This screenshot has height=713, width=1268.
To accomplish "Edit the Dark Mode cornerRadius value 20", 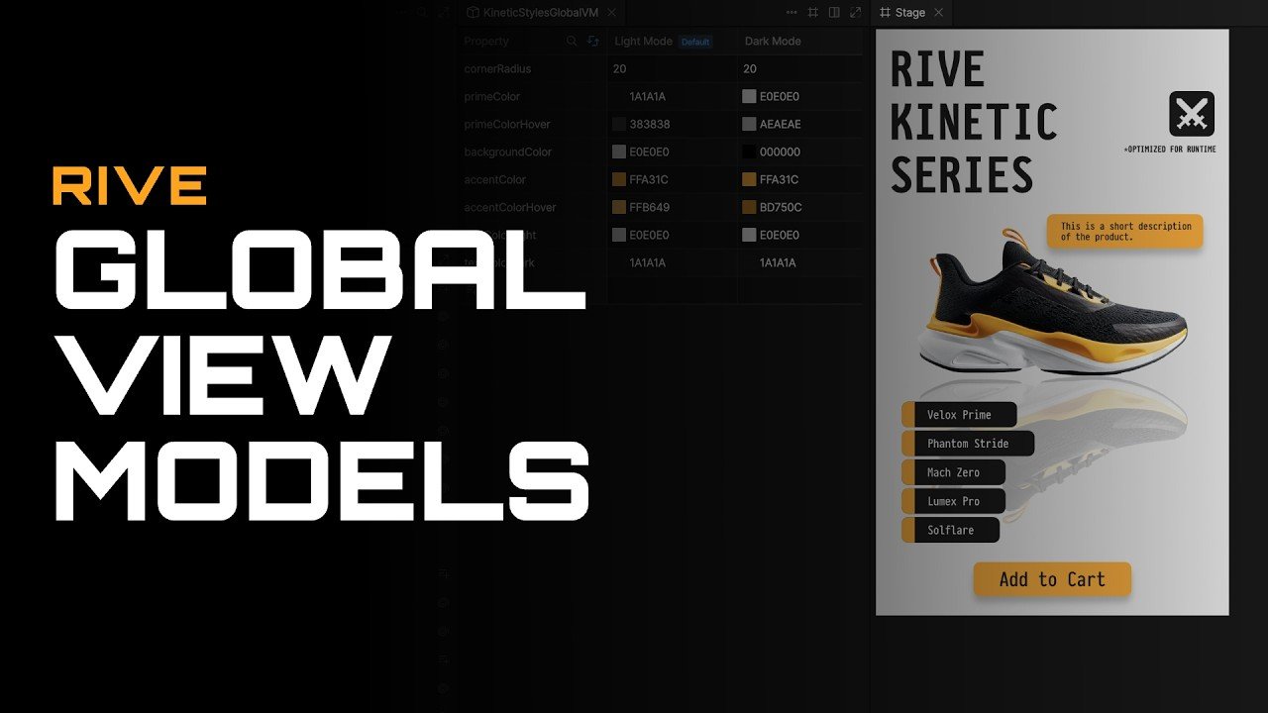I will [x=750, y=69].
